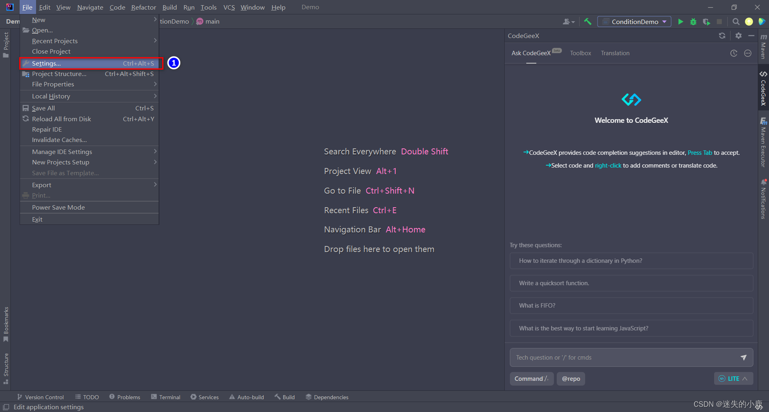
Task: Expand Export submenu
Action: [x=90, y=185]
